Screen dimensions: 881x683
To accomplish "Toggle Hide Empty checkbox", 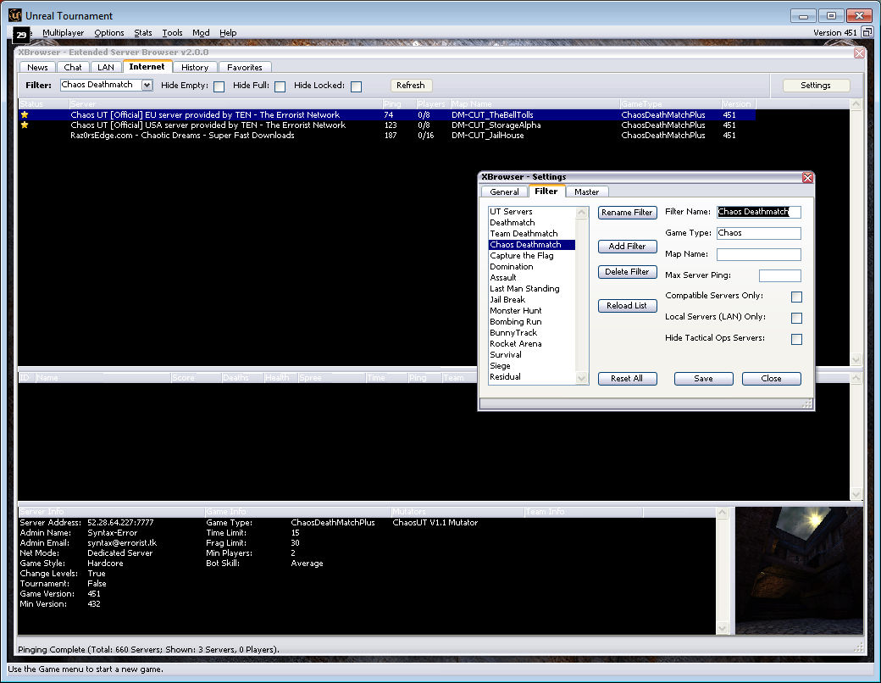I will (x=219, y=86).
